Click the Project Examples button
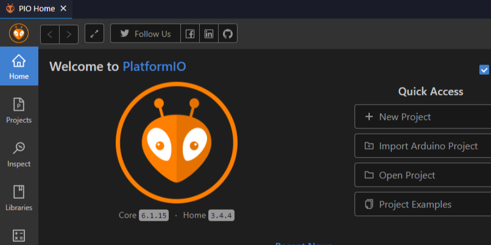Screen dimensions: 491x245 click(423, 204)
